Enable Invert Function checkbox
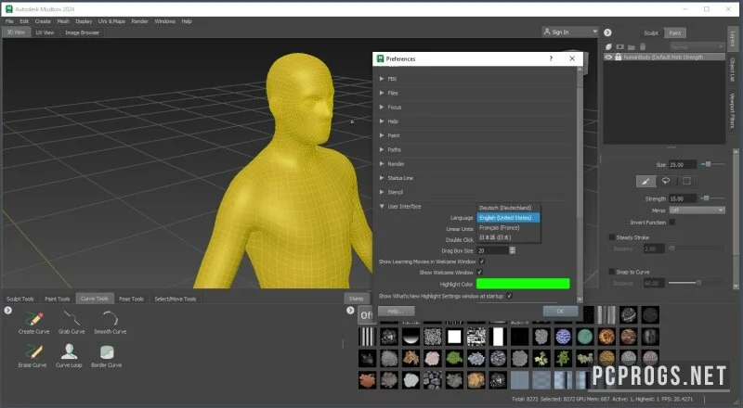743x408 pixels. (x=671, y=222)
